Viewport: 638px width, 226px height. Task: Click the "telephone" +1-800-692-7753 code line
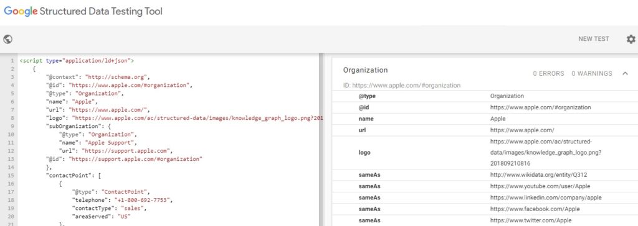pos(123,200)
